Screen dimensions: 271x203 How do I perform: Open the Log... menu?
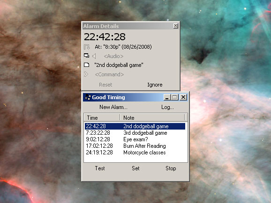click(x=167, y=107)
